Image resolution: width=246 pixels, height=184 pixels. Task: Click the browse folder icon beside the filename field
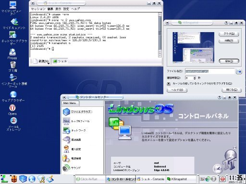(239, 71)
